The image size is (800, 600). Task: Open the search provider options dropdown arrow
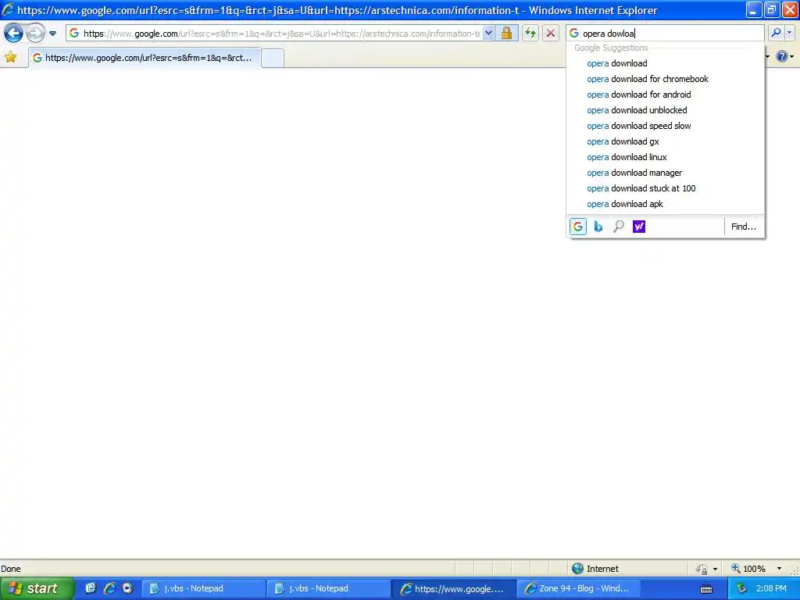click(790, 33)
